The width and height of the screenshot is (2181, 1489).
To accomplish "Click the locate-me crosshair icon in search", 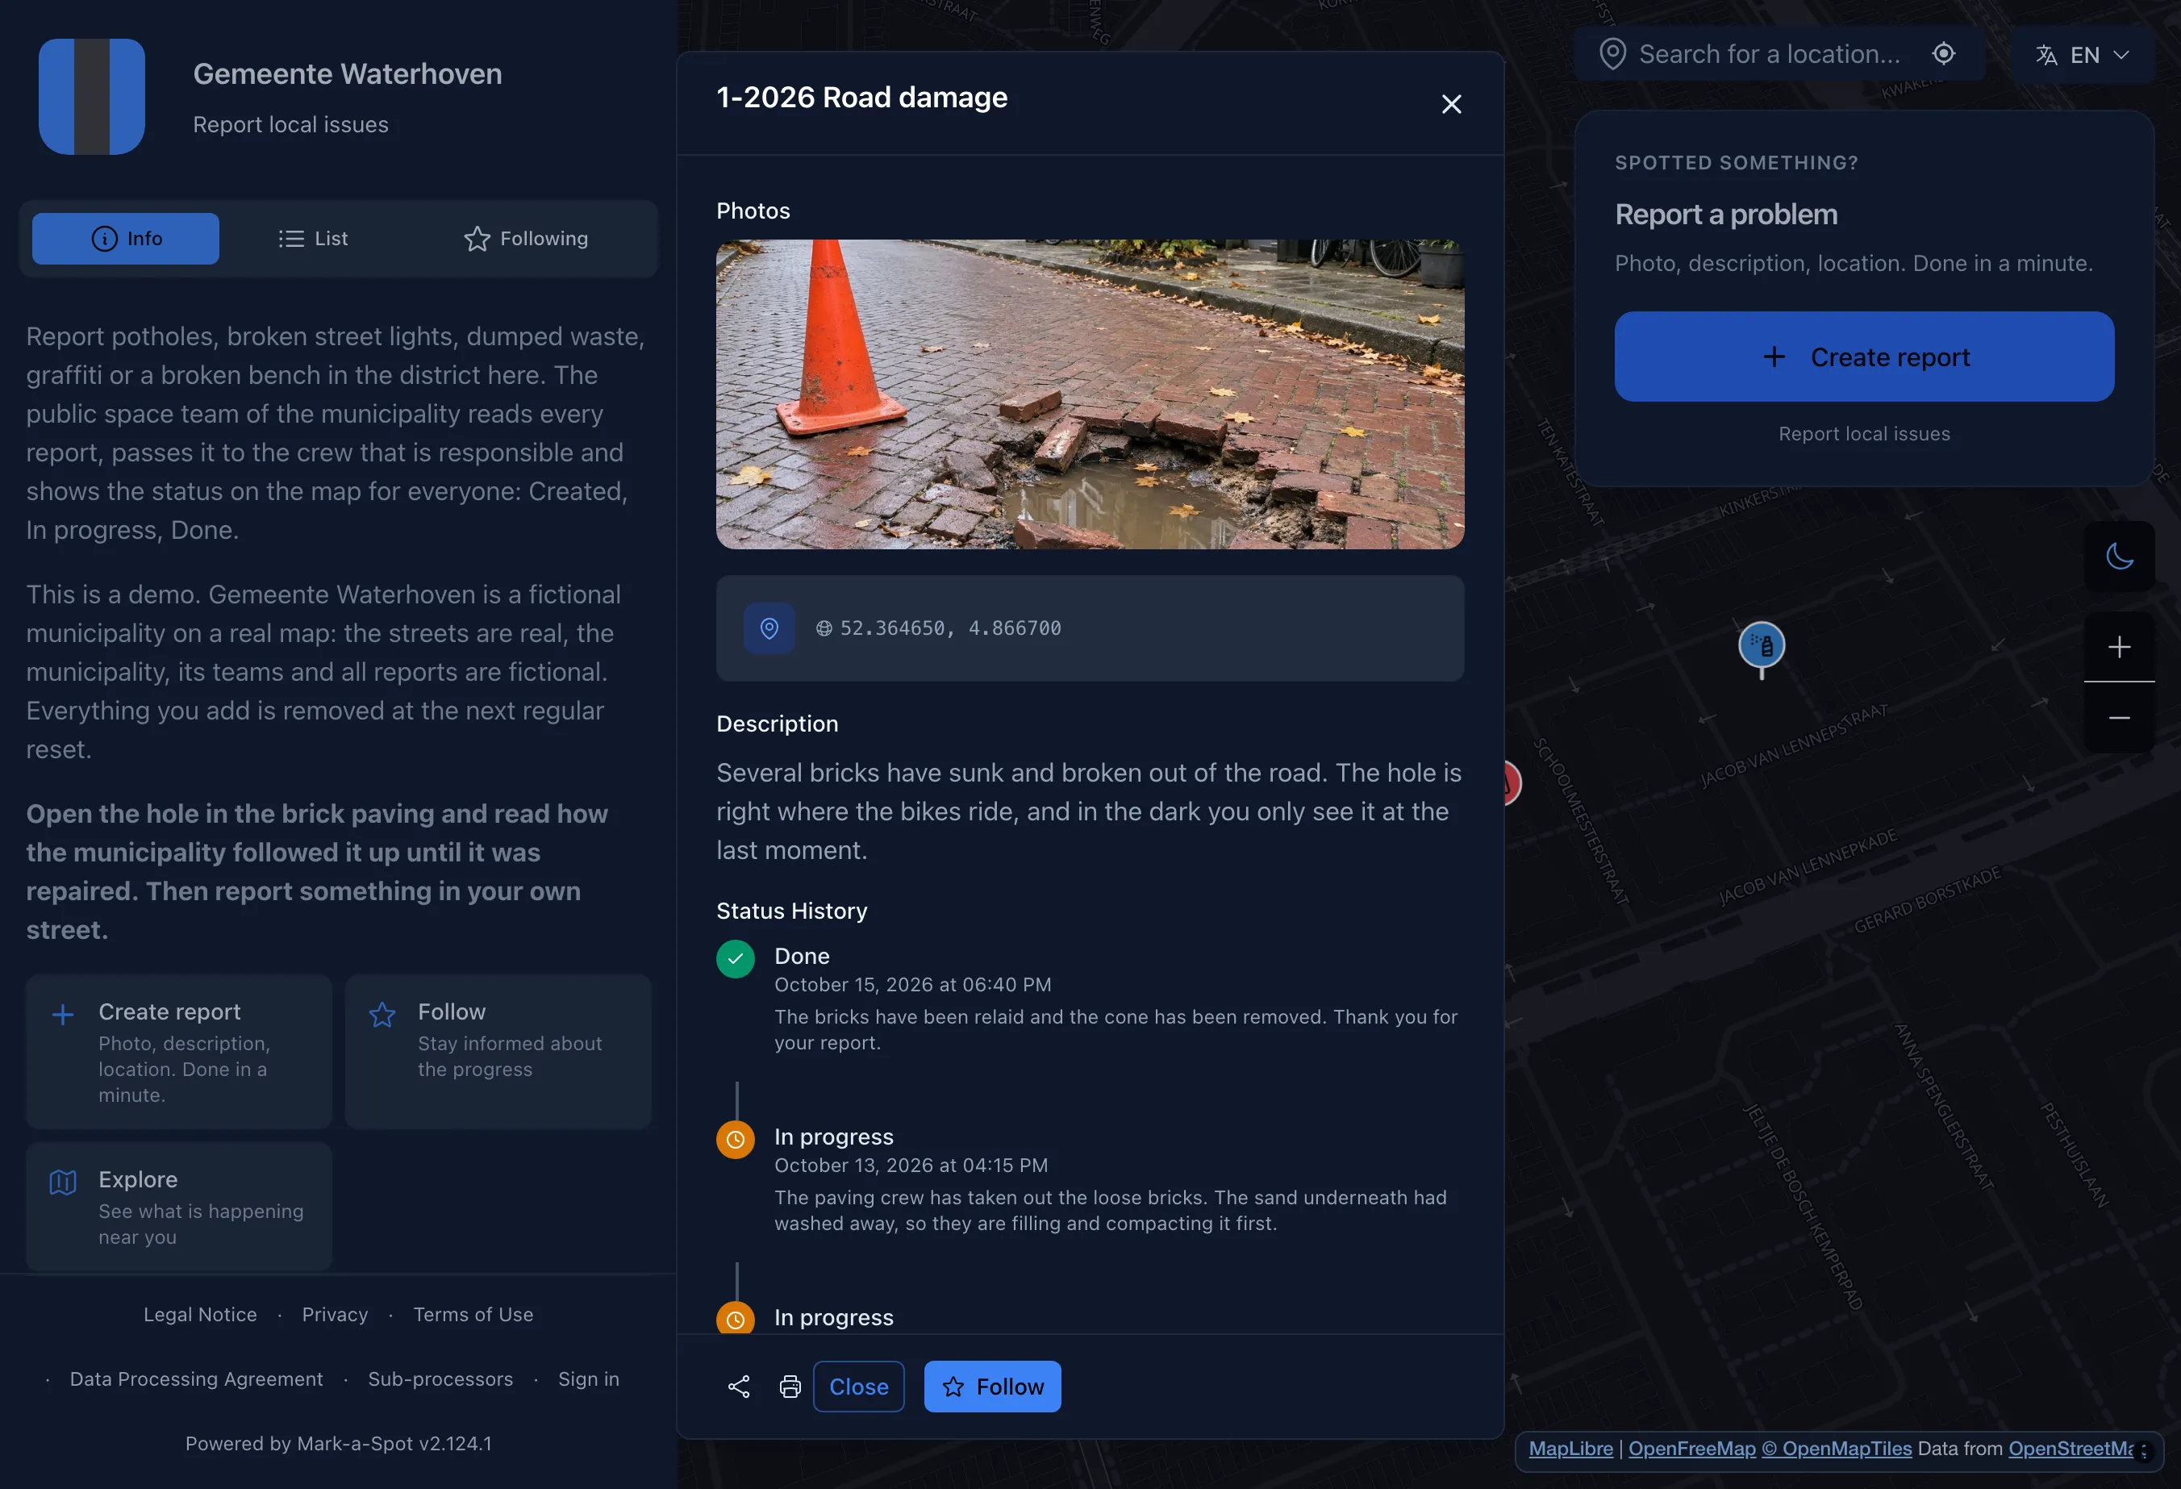I will (x=1944, y=53).
